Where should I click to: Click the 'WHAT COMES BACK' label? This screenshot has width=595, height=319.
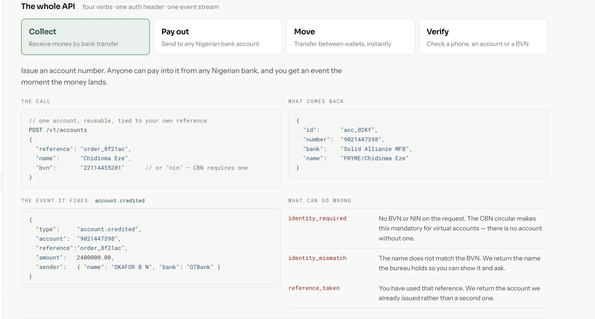tap(316, 101)
